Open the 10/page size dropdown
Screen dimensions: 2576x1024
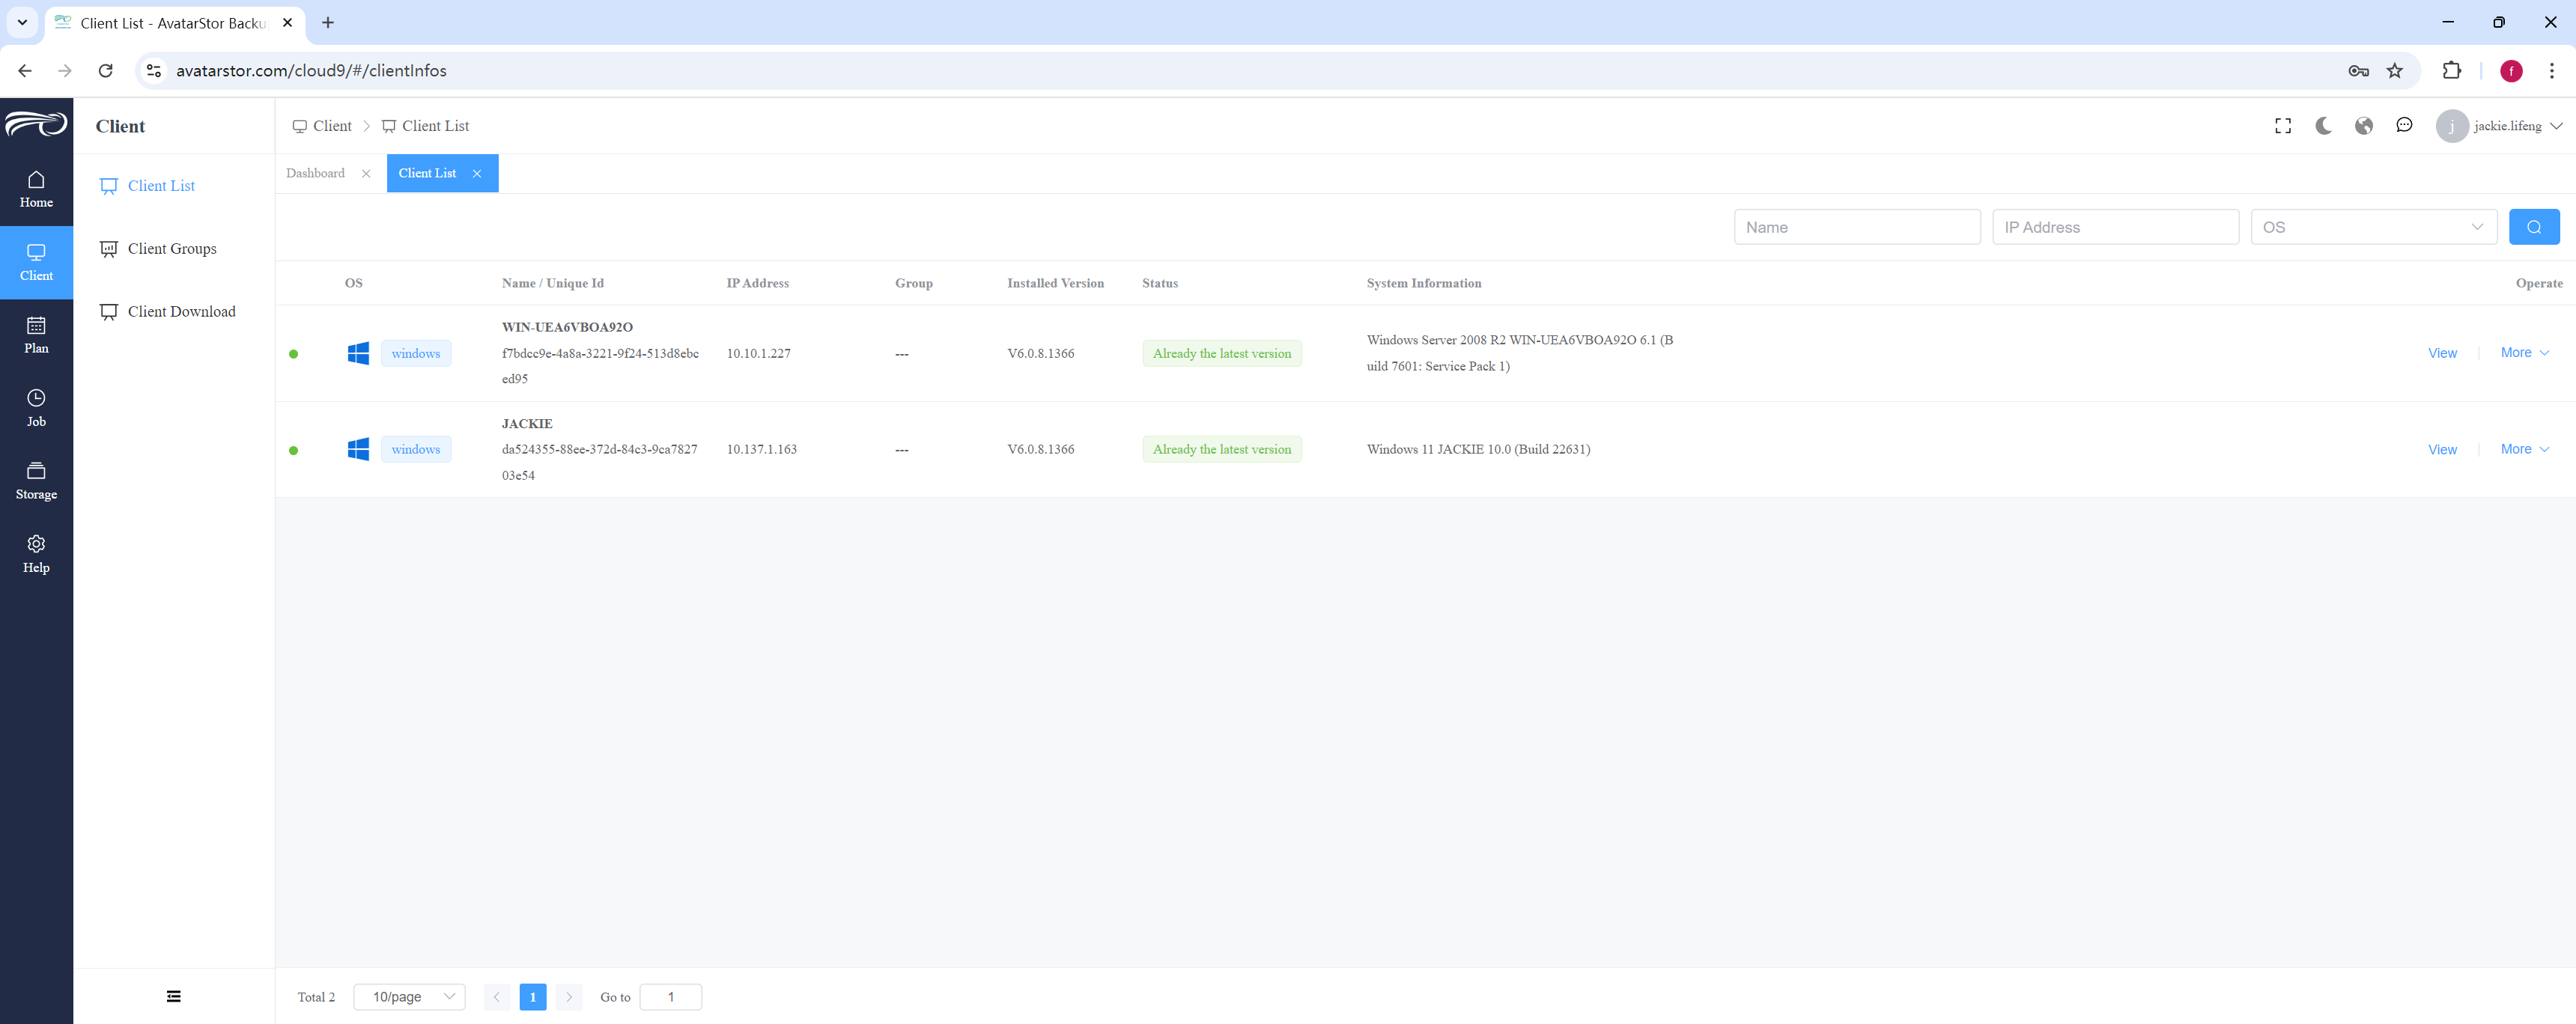click(410, 997)
